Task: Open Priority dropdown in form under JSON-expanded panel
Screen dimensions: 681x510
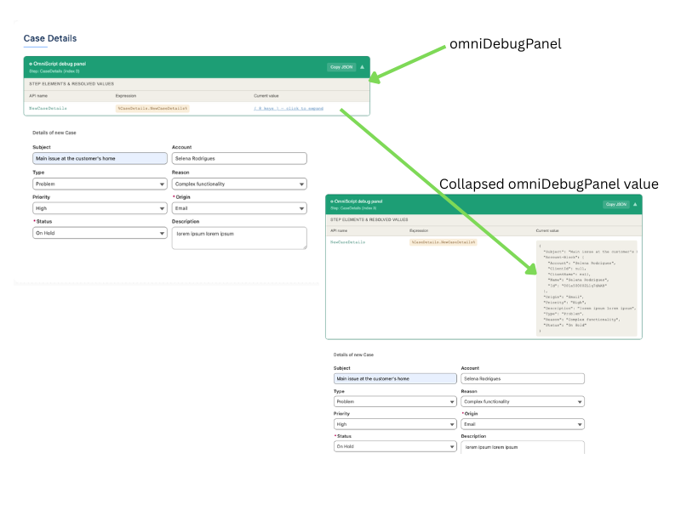Action: 395,424
